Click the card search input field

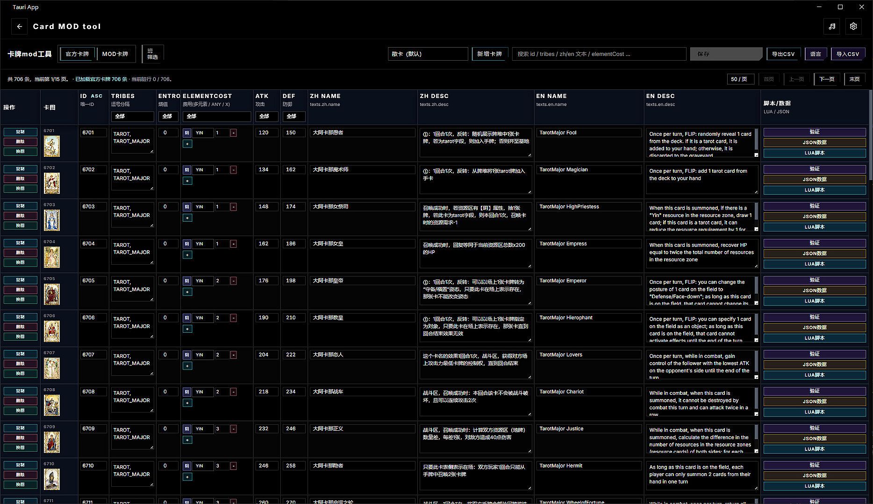pos(599,54)
